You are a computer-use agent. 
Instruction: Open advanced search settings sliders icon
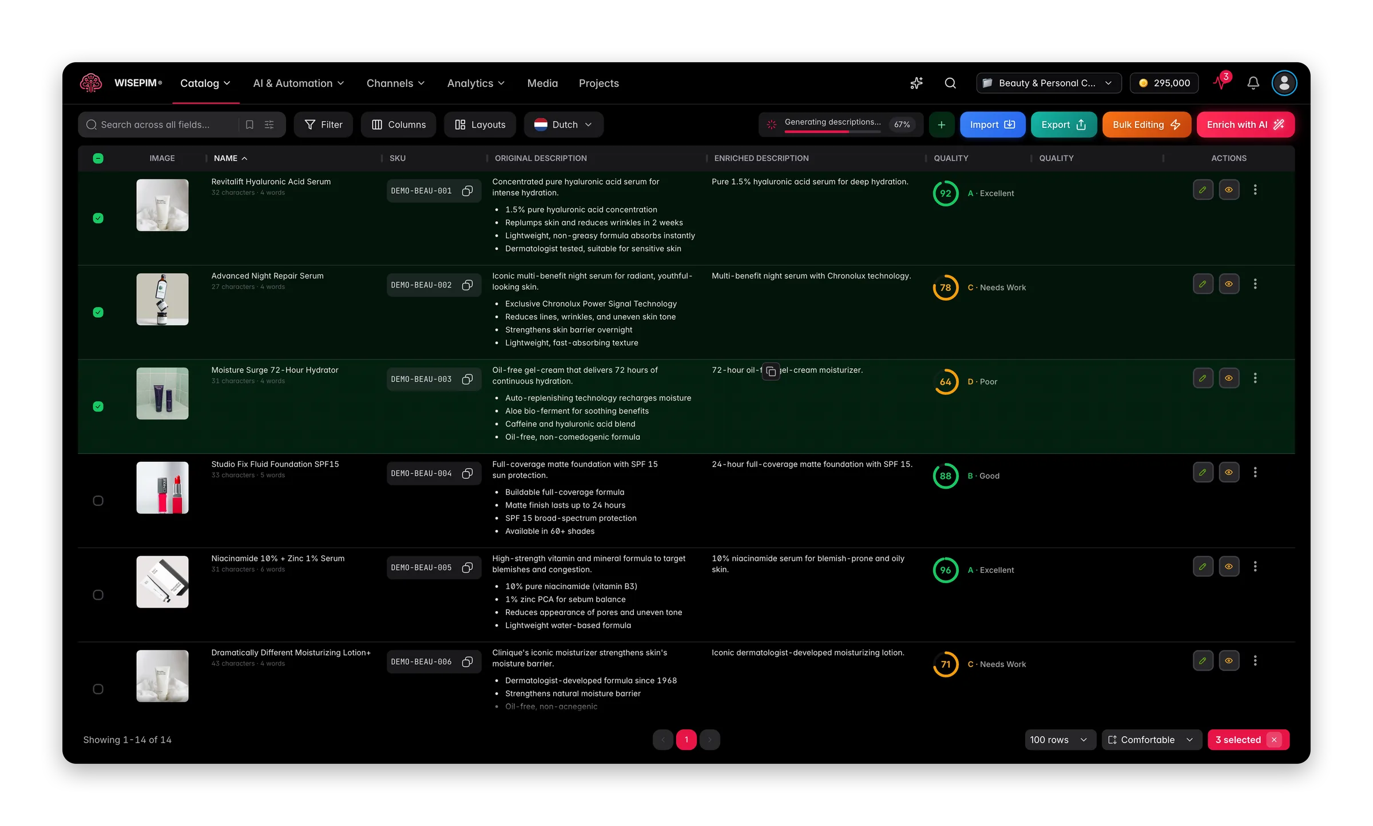tap(269, 125)
